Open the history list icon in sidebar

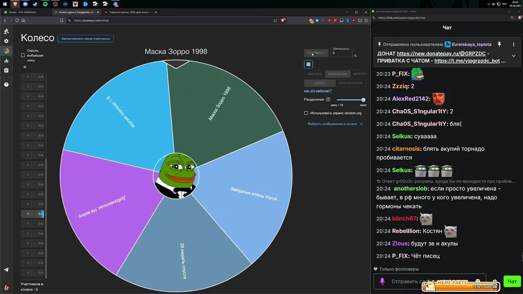pos(6,71)
